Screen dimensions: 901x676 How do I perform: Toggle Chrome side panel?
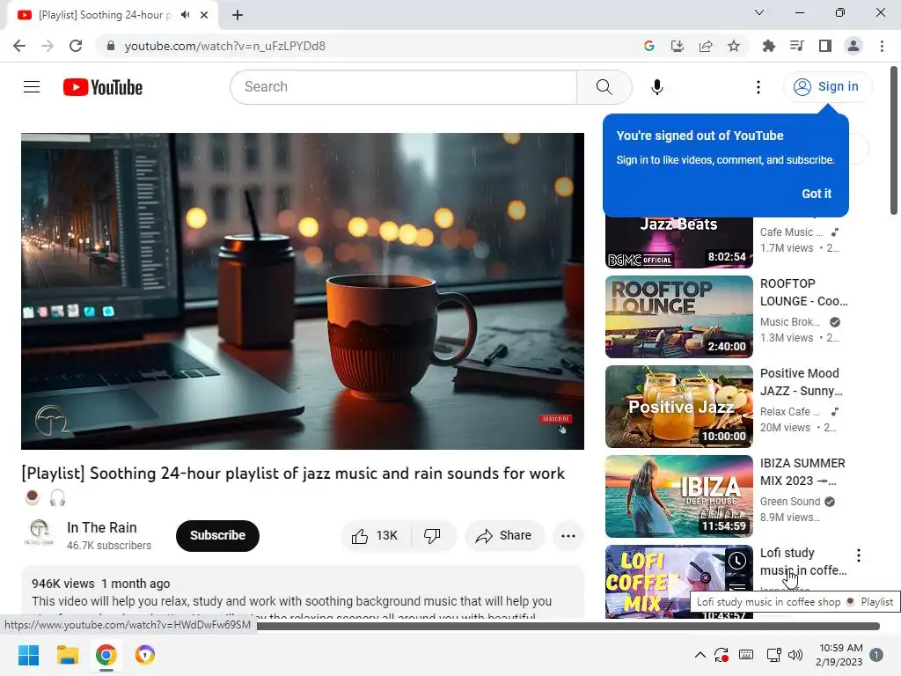(825, 46)
